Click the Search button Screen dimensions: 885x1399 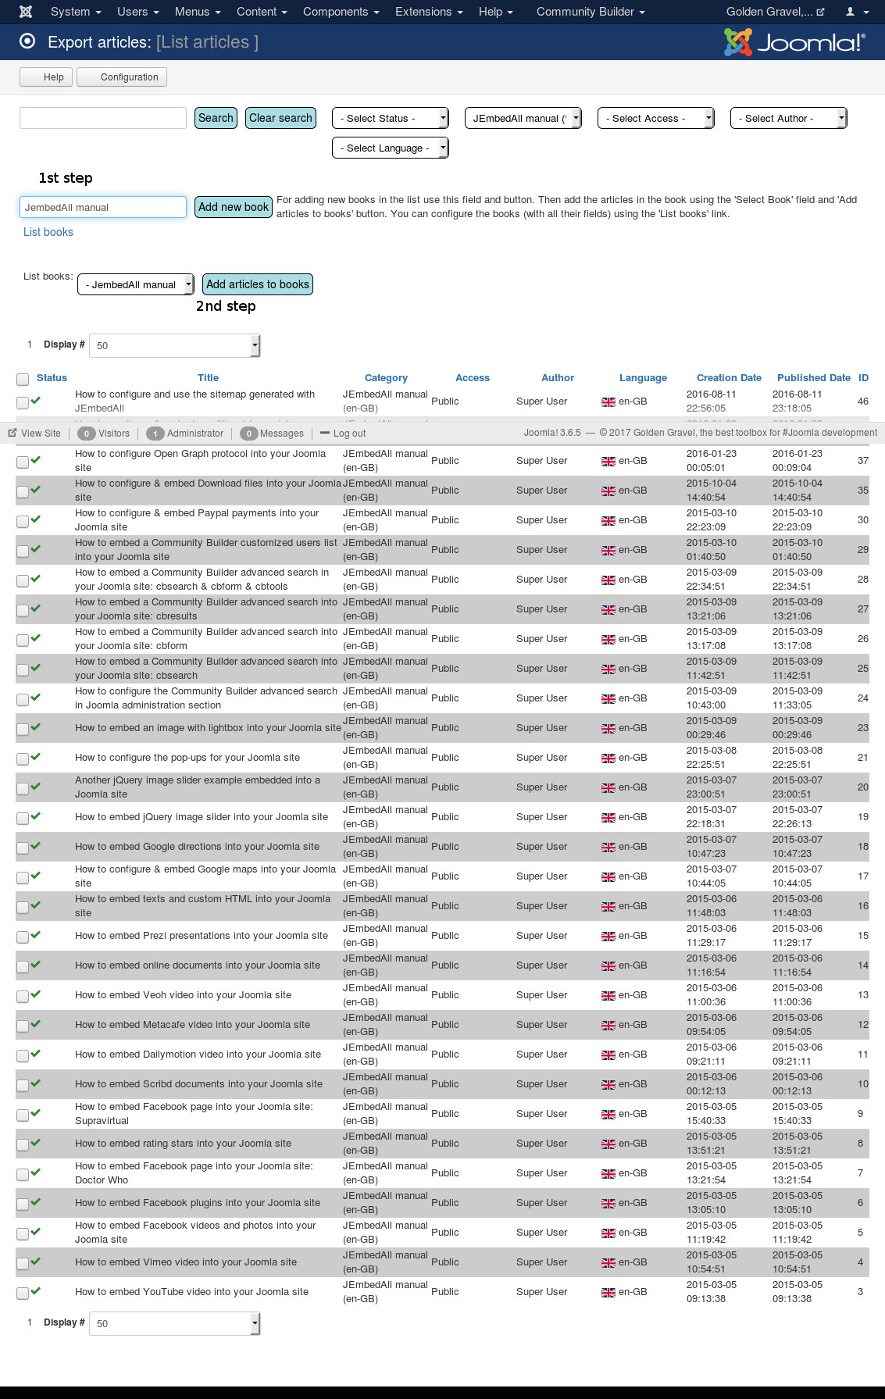[216, 118]
